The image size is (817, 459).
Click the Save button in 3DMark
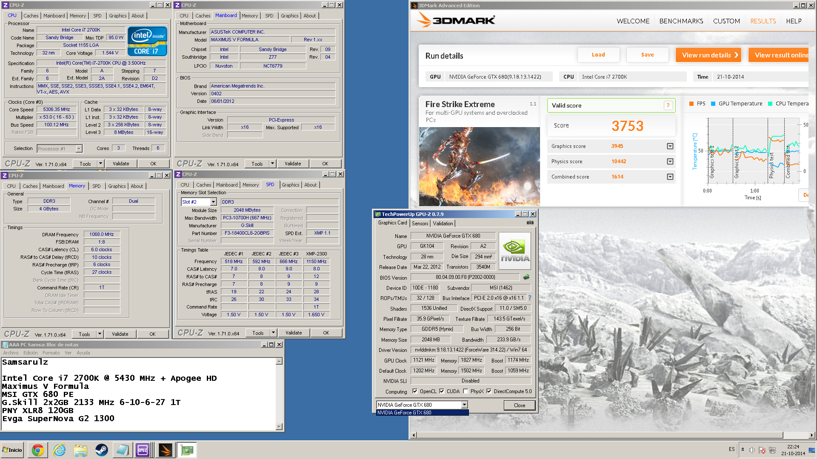click(x=647, y=55)
